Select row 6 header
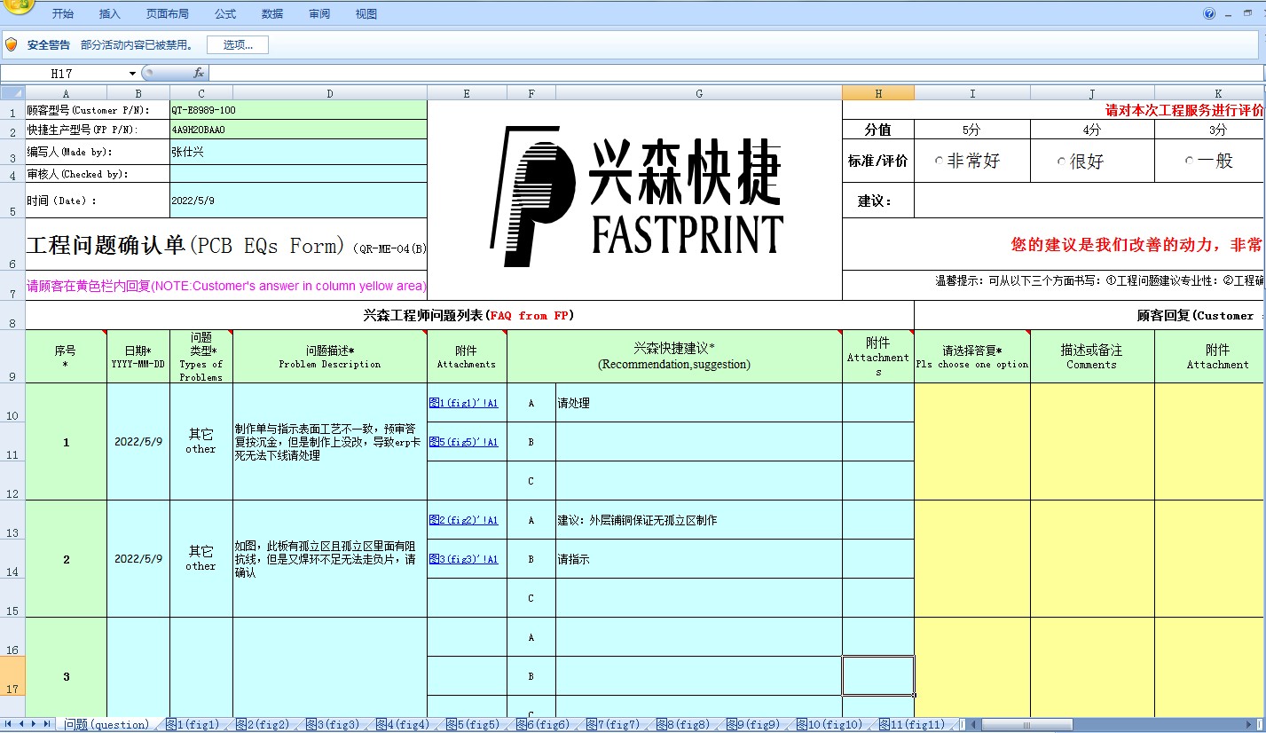The height and width of the screenshot is (733, 1266). [x=12, y=244]
